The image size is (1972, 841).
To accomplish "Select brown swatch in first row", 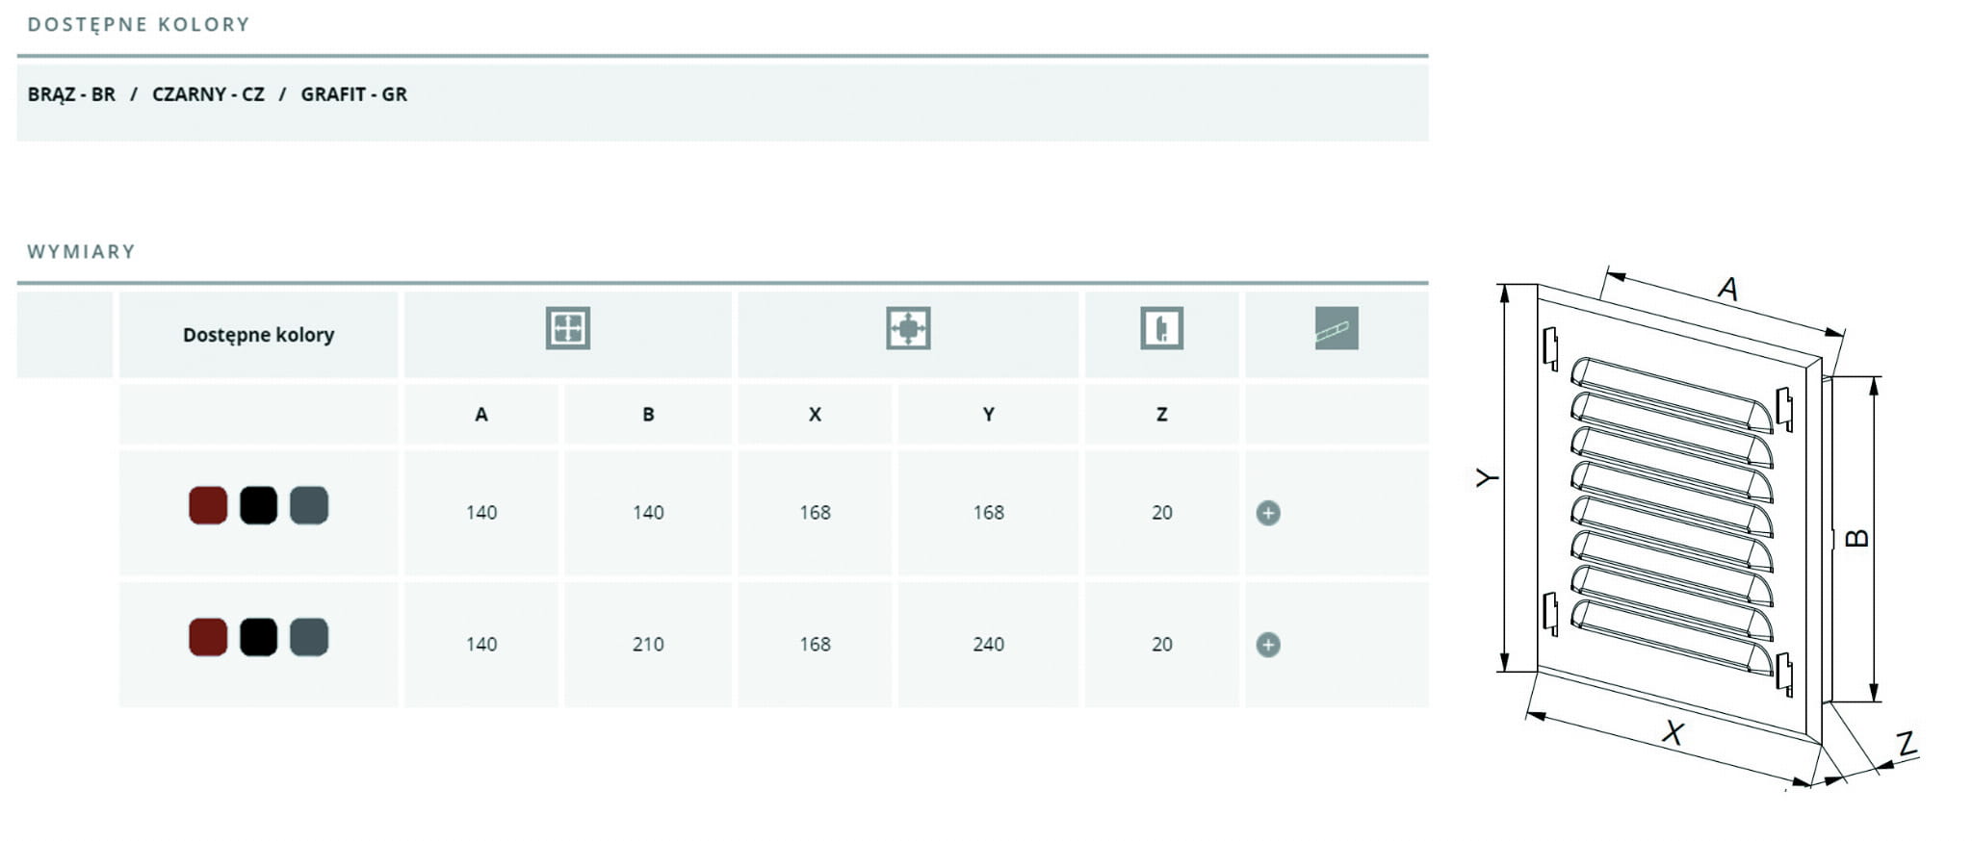I will (208, 505).
